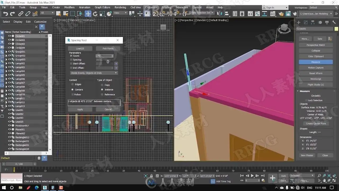Expand the Group001 tree item
The height and width of the screenshot is (191, 339).
tap(6, 52)
